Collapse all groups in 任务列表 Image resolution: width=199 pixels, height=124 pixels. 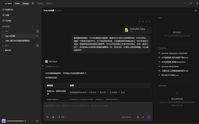pos(33,27)
